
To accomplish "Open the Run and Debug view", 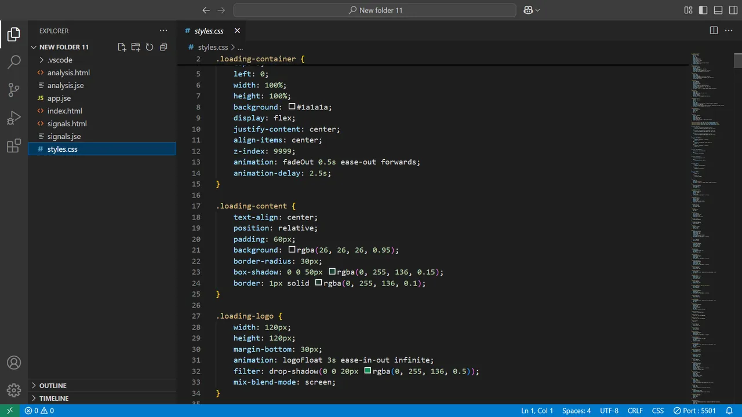I will click(x=14, y=118).
